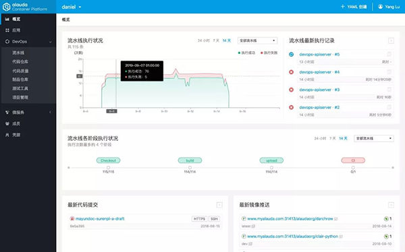Click copy icon next to darchrow image
Viewport: 405px width, 252px height.
coord(335,219)
